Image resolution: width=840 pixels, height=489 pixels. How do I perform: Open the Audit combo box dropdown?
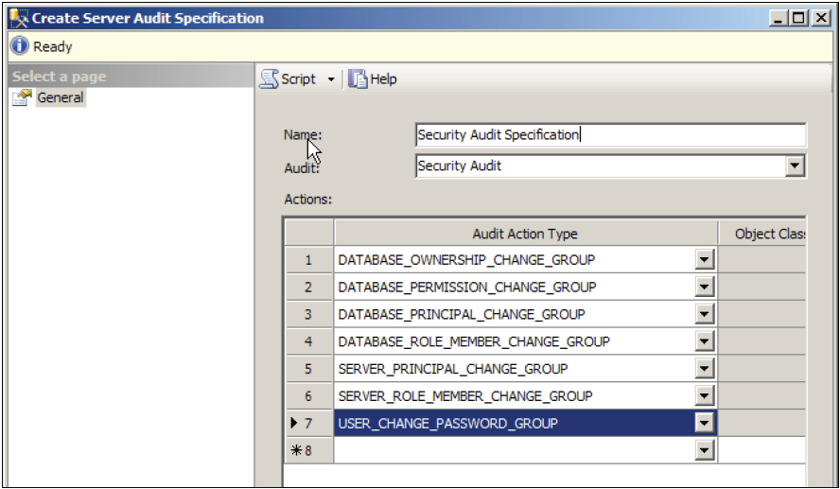[x=795, y=166]
